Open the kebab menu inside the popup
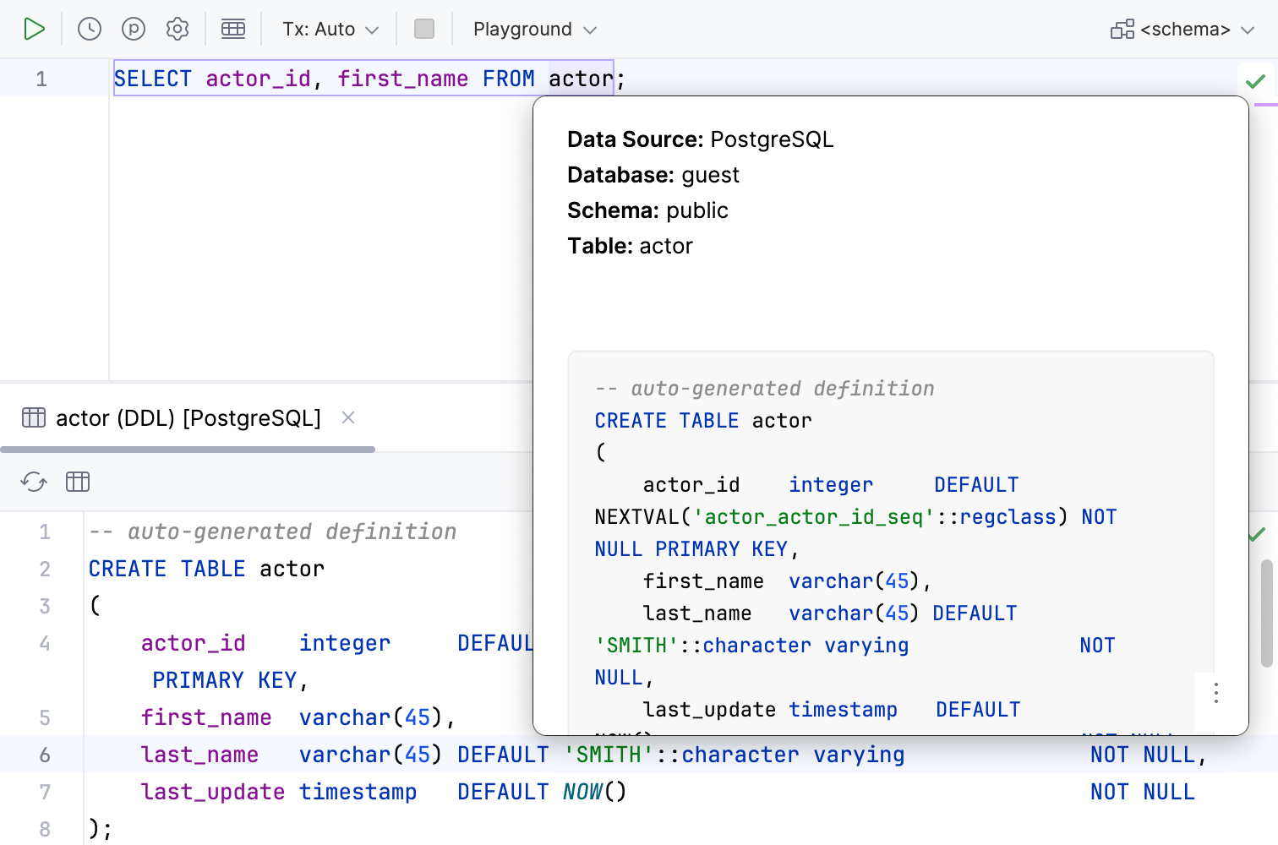 (1215, 693)
